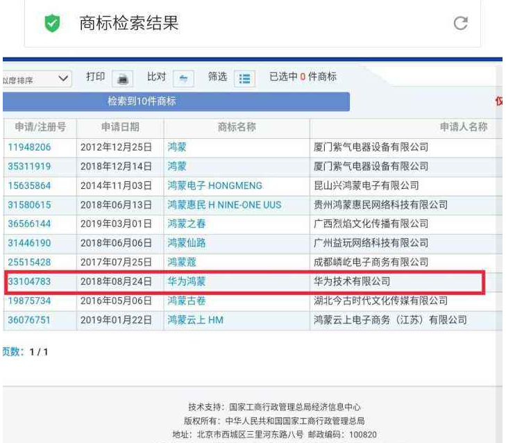Screen dimensions: 506x443
Task: Open registration number 19875734
Action: pyautogui.click(x=29, y=301)
